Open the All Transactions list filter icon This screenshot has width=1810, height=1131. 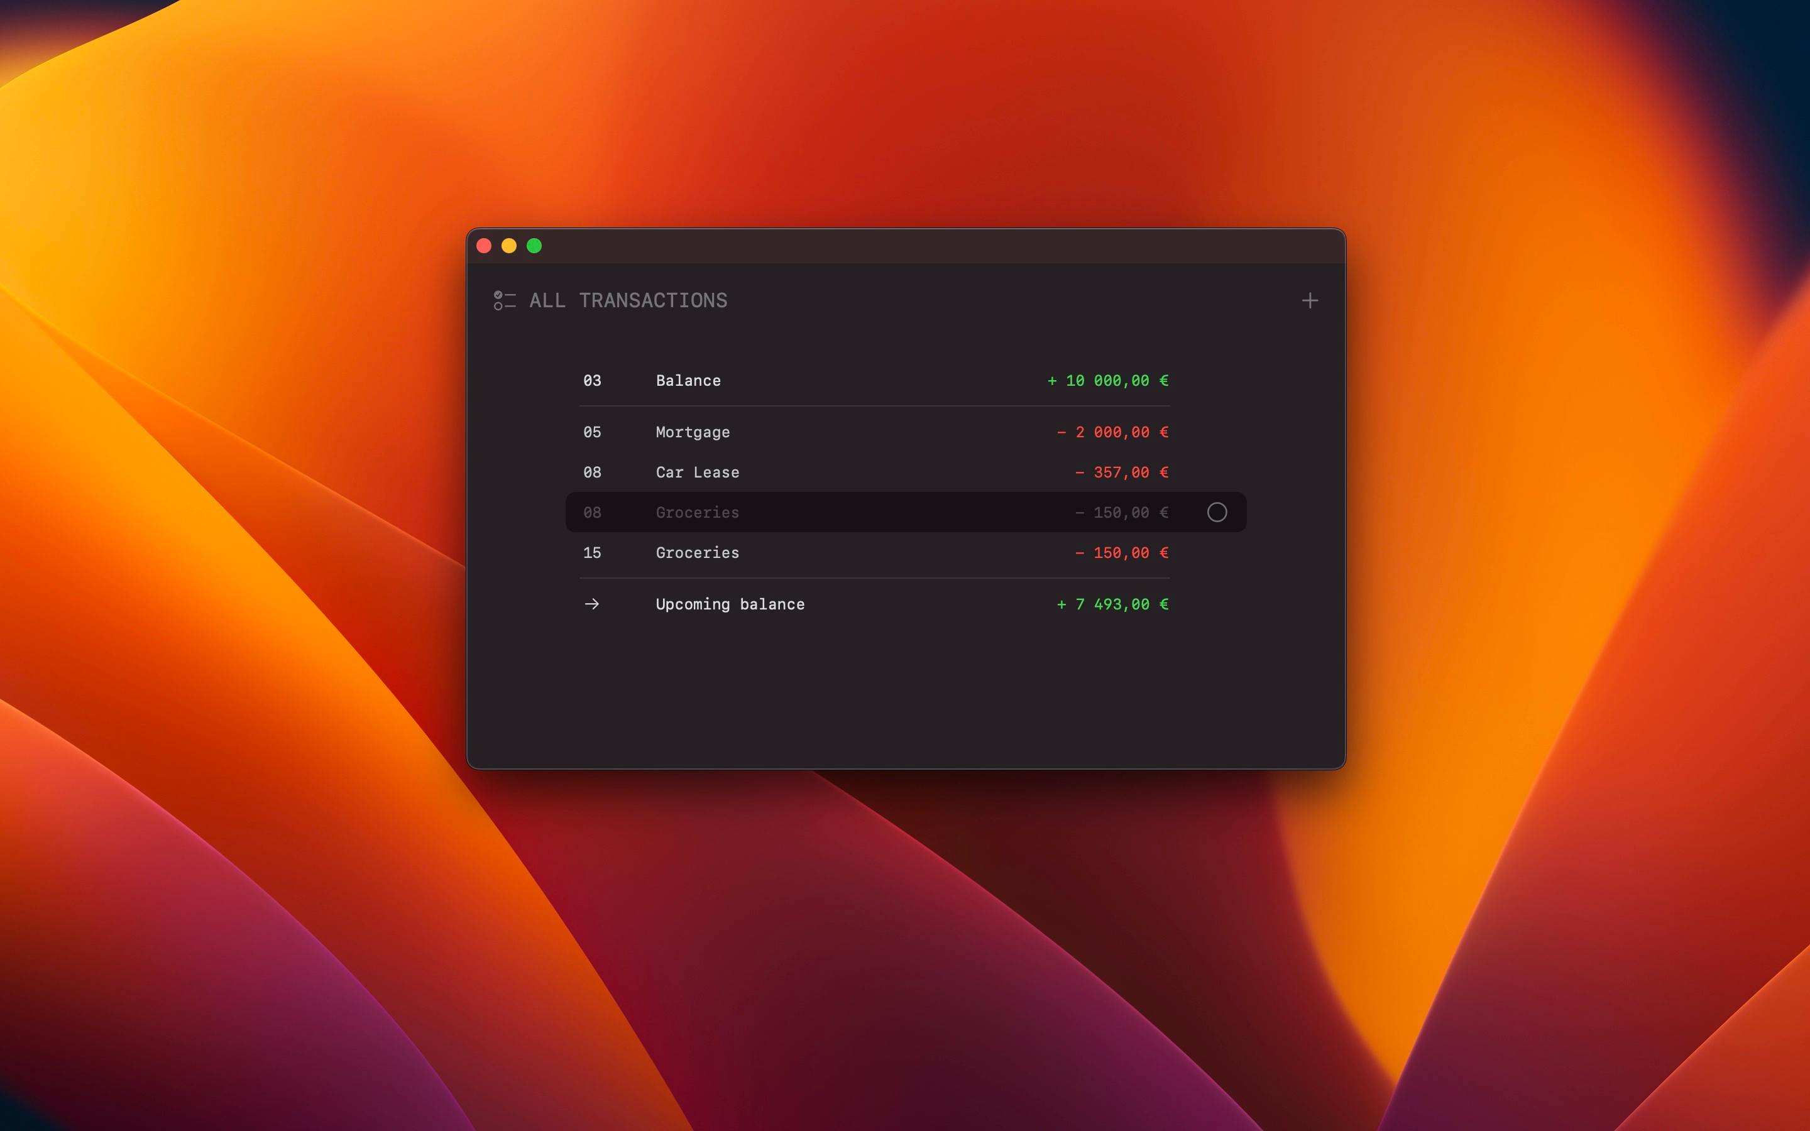click(505, 301)
